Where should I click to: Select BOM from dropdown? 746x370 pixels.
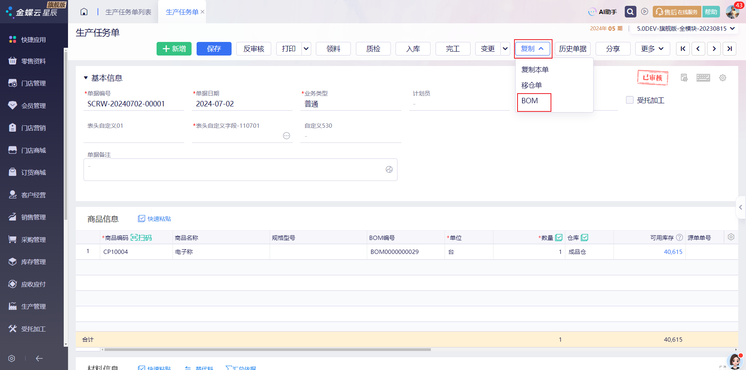530,101
